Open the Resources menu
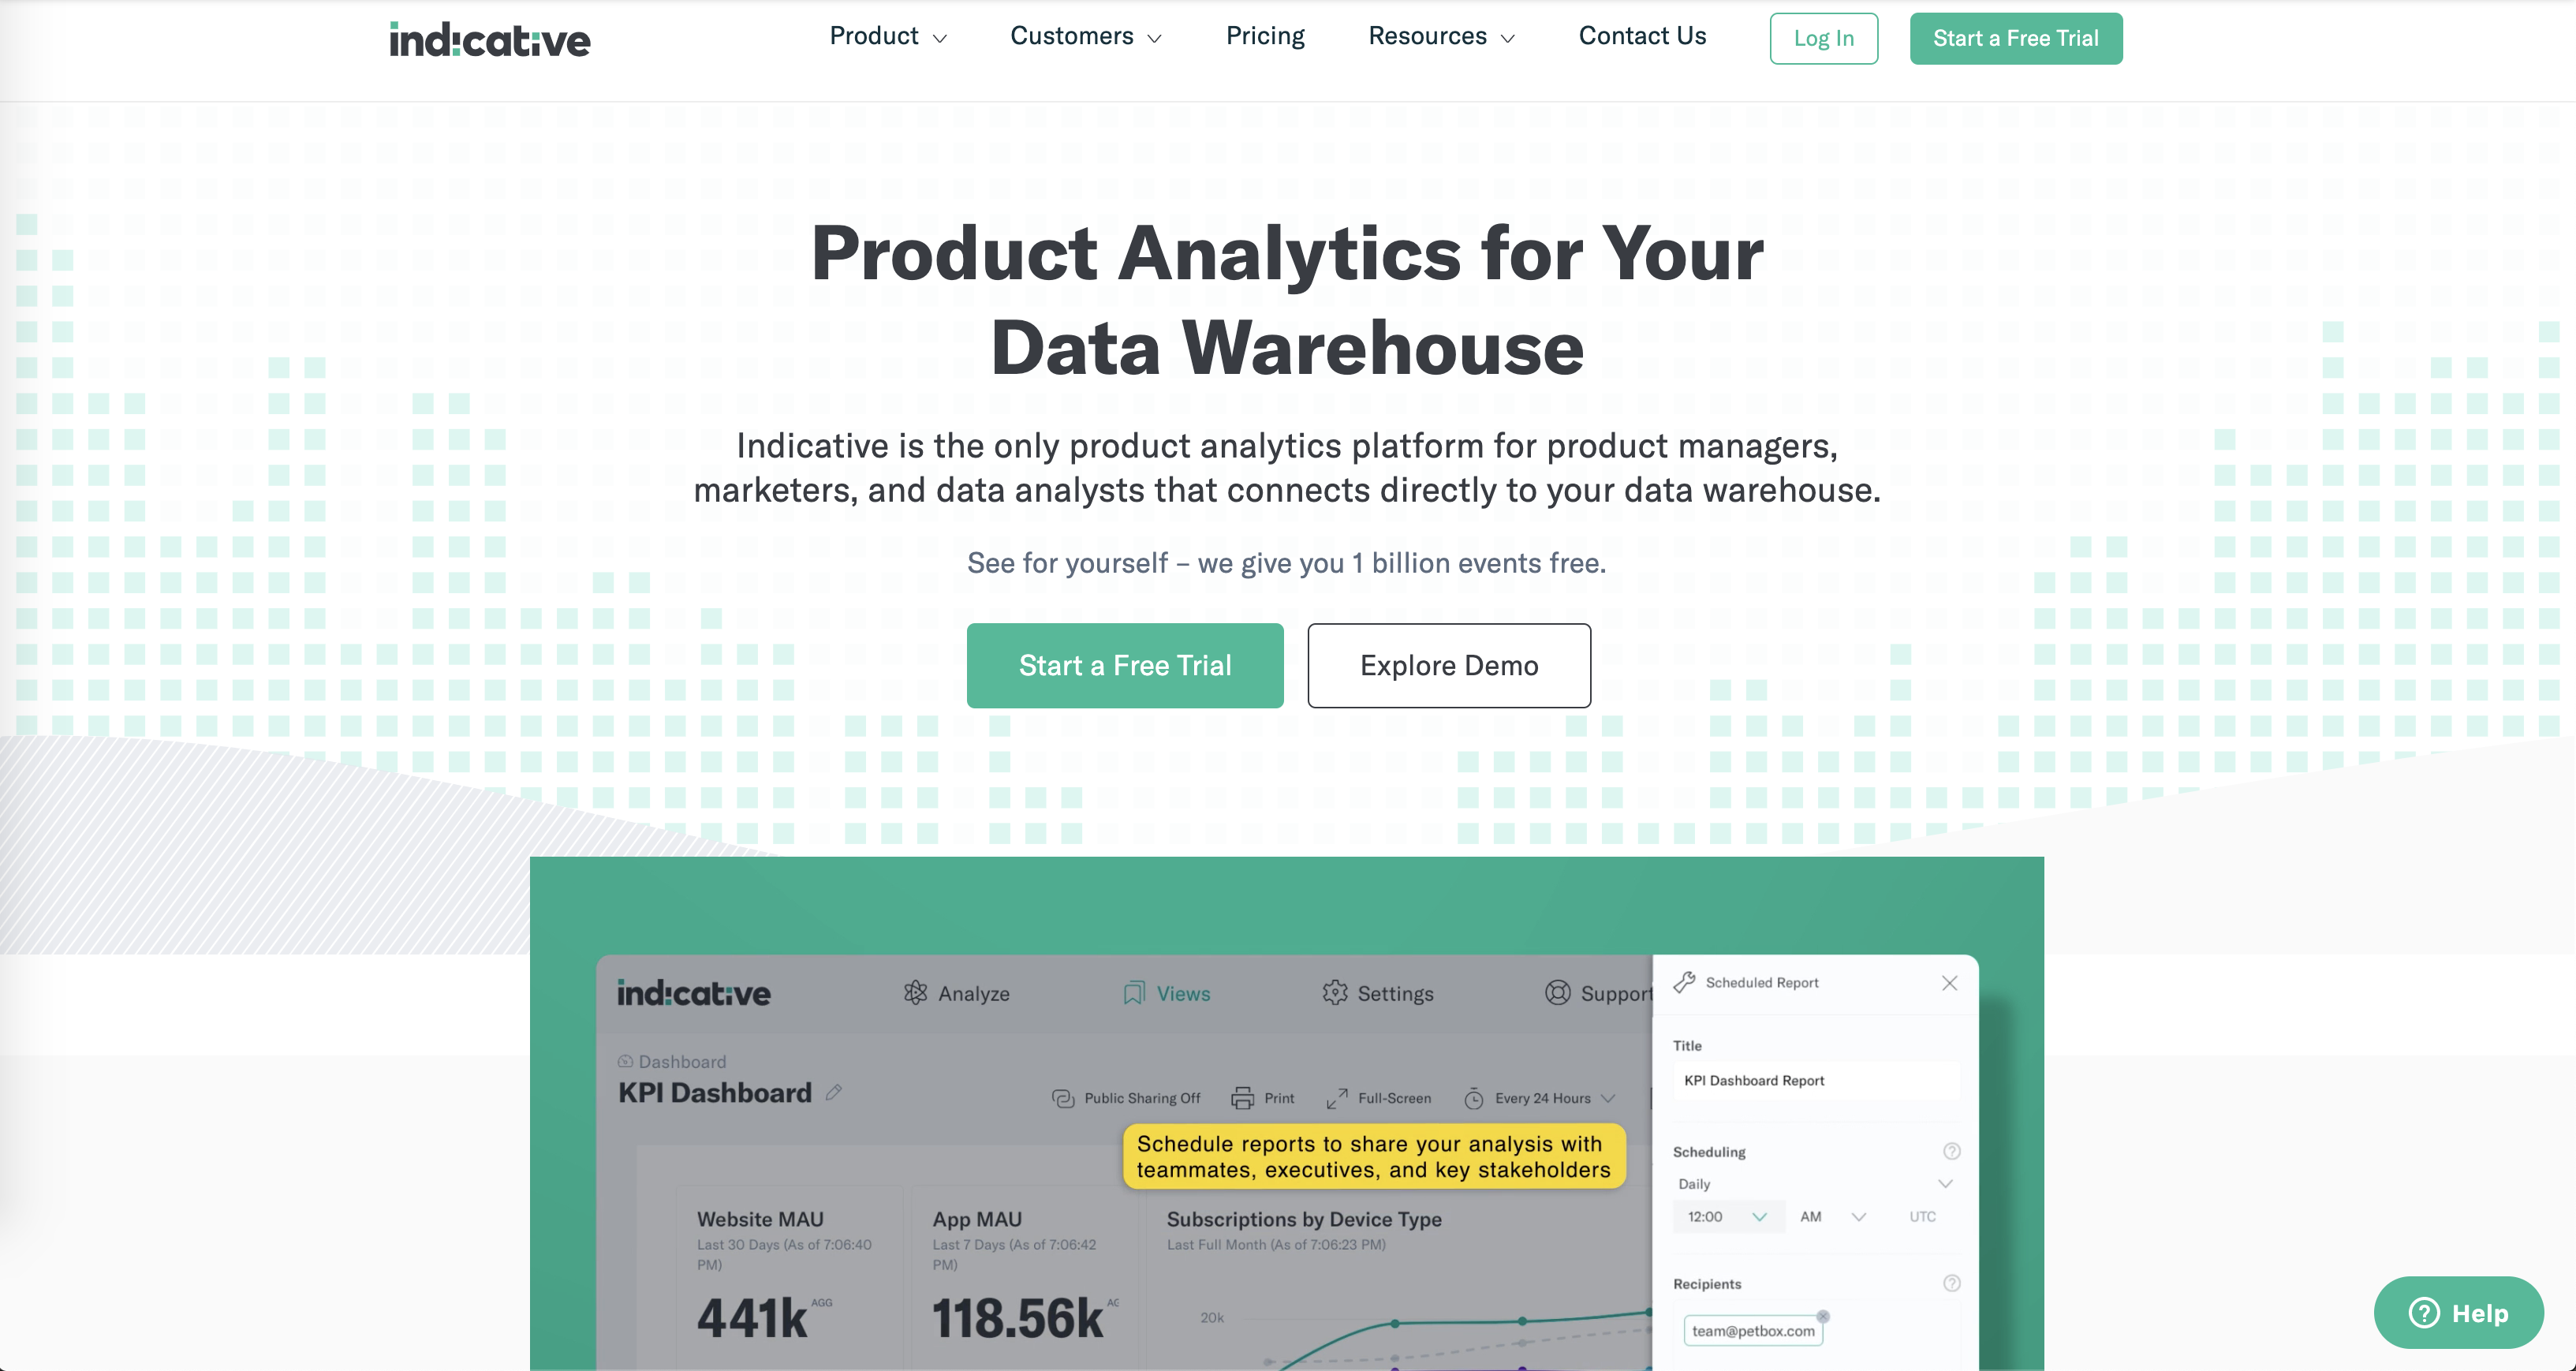Screen dimensions: 2576x1371 click(1438, 35)
